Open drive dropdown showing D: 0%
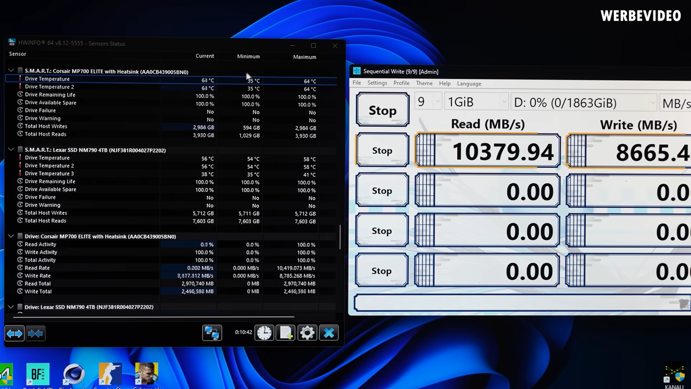 (584, 102)
